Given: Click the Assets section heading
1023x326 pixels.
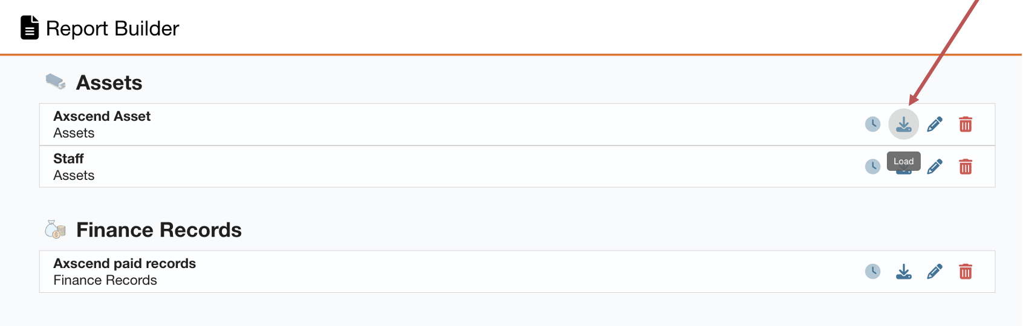Looking at the screenshot, I should click(x=109, y=83).
